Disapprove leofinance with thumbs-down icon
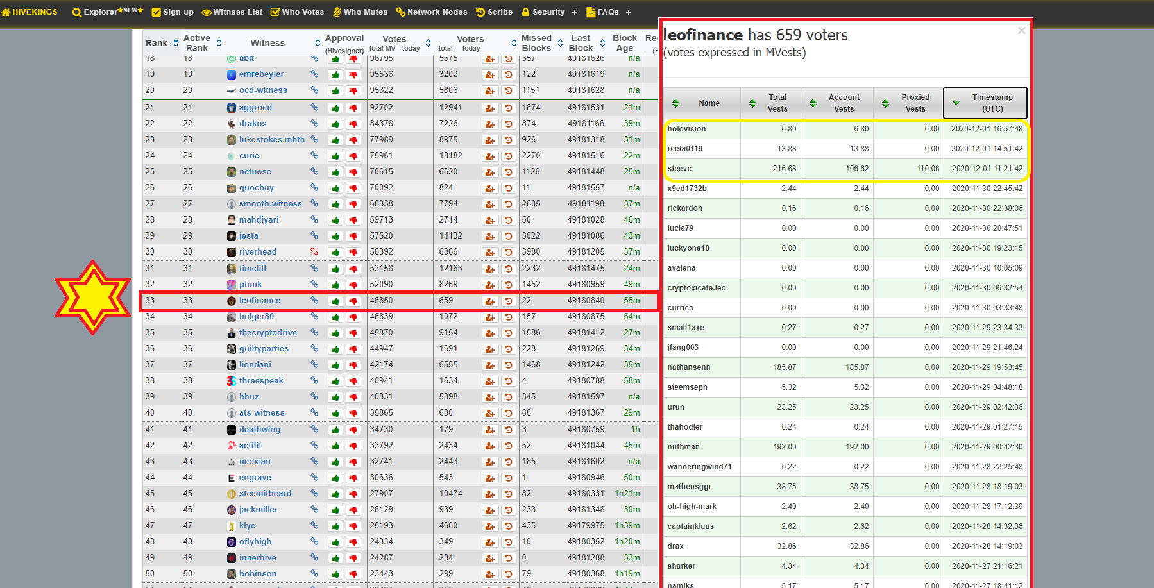This screenshot has width=1154, height=588. coord(353,301)
